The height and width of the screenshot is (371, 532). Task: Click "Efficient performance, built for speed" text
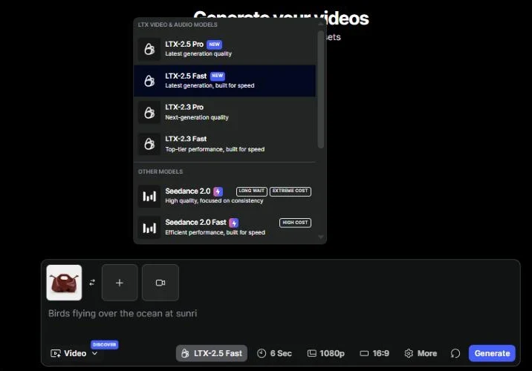[215, 232]
